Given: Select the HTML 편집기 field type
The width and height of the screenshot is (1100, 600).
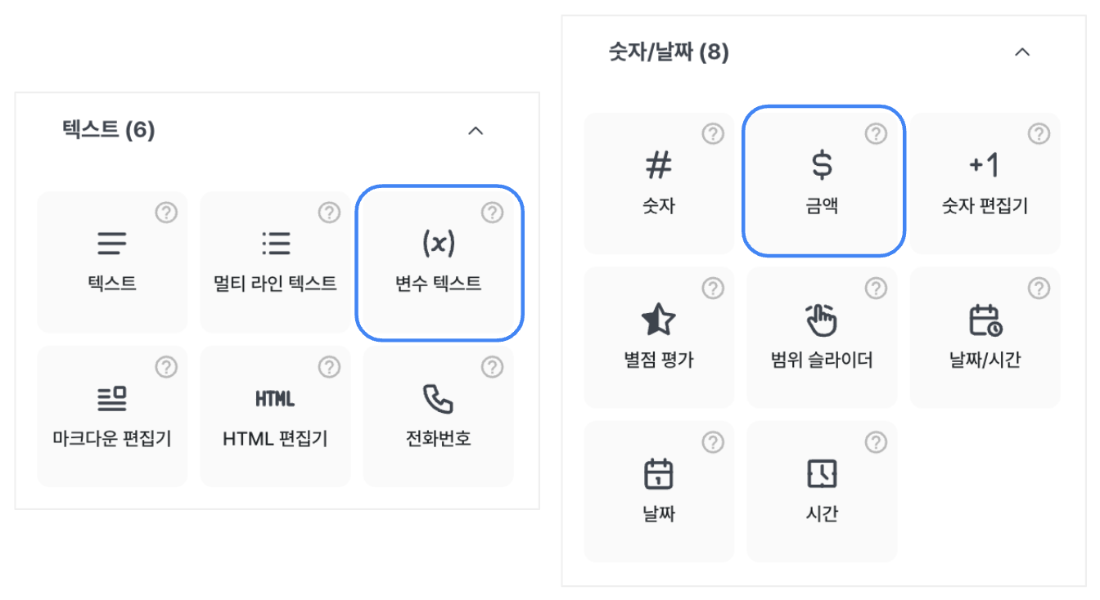Looking at the screenshot, I should click(275, 416).
